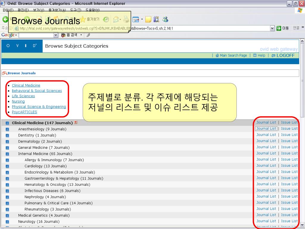This screenshot has width=305, height=229.
Task: Click the info icon beside Infectious Diseases
Action: 7,191
